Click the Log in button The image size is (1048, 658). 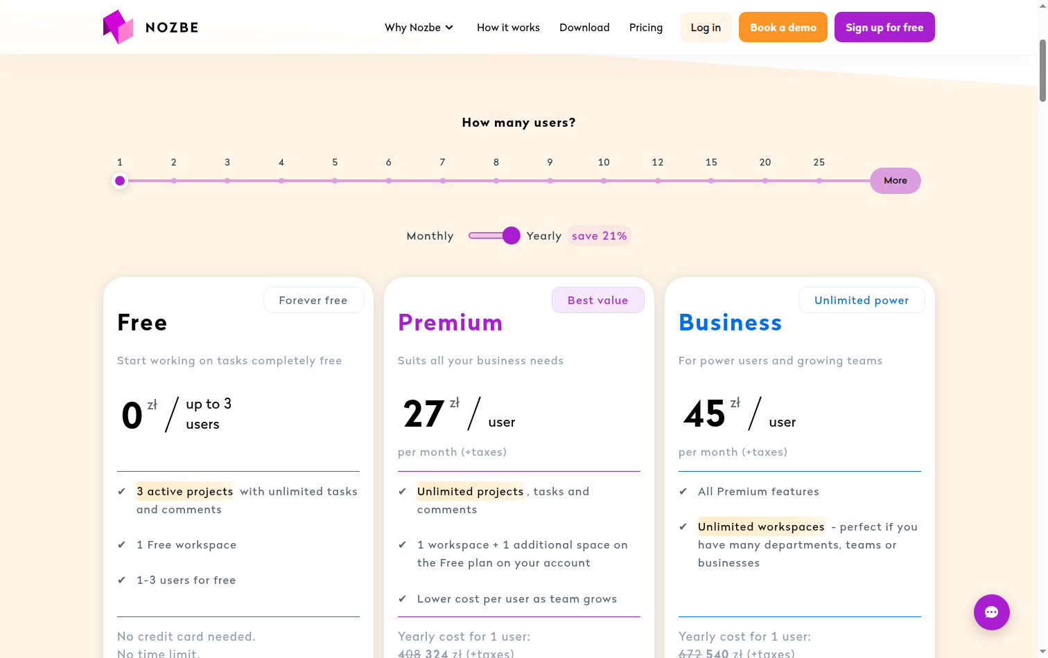pos(706,27)
